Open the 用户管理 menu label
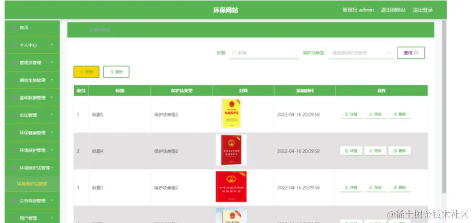 (28, 218)
